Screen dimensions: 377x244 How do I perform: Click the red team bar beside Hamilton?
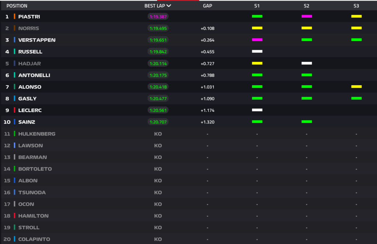click(x=14, y=216)
